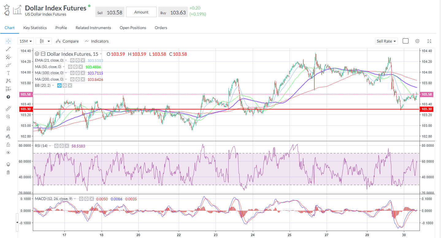Switch to the Chart tab
Image resolution: width=441 pixels, height=238 pixels.
coord(10,28)
